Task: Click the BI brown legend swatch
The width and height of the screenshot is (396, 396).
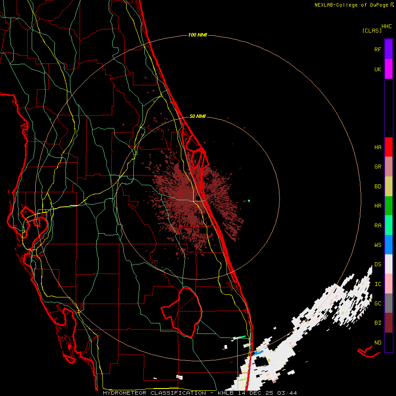Action: (389, 323)
